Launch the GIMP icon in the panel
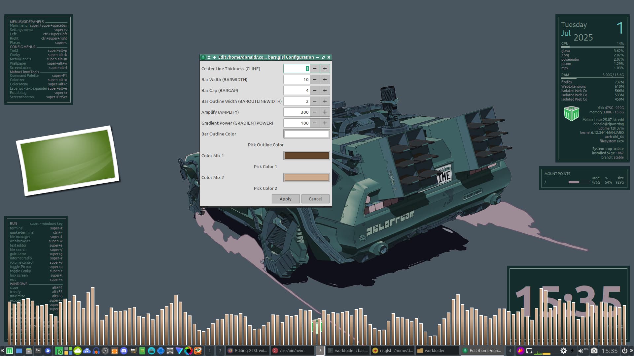This screenshot has height=356, width=634. coord(133,351)
